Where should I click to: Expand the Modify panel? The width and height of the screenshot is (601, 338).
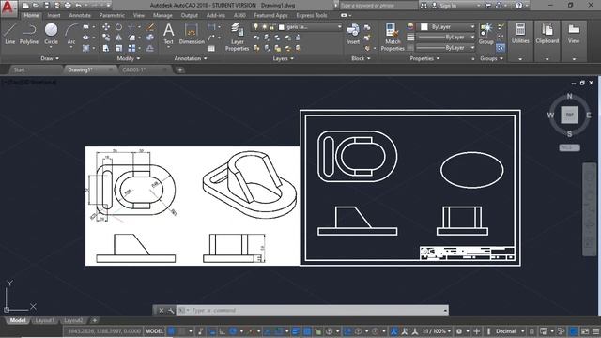(x=129, y=58)
